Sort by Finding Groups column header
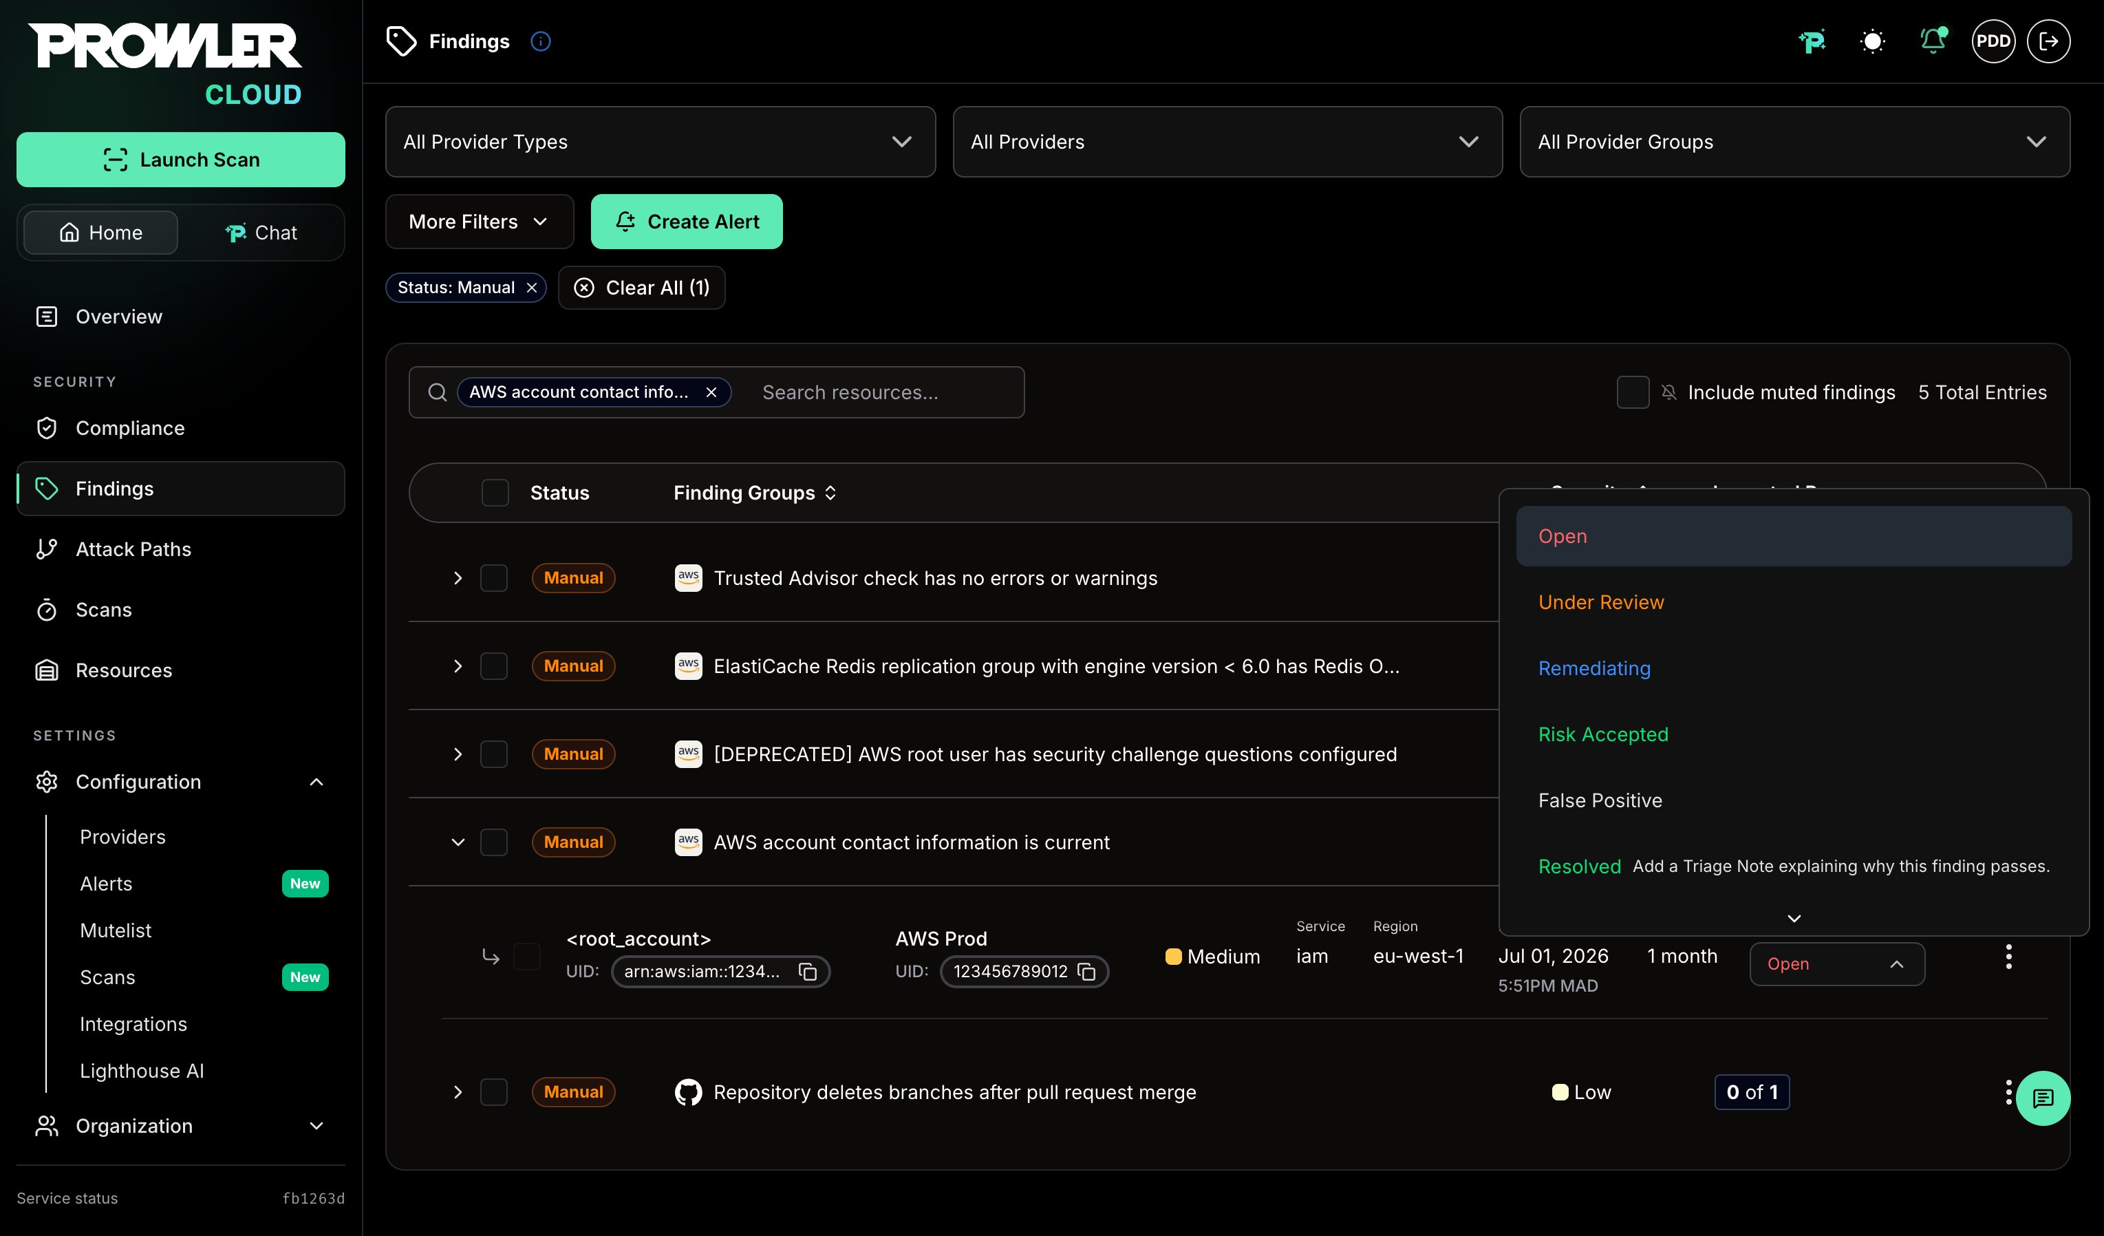The height and width of the screenshot is (1236, 2104). 755,493
